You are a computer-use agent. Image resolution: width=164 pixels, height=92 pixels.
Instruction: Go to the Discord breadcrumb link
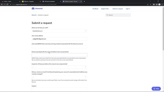(34, 15)
